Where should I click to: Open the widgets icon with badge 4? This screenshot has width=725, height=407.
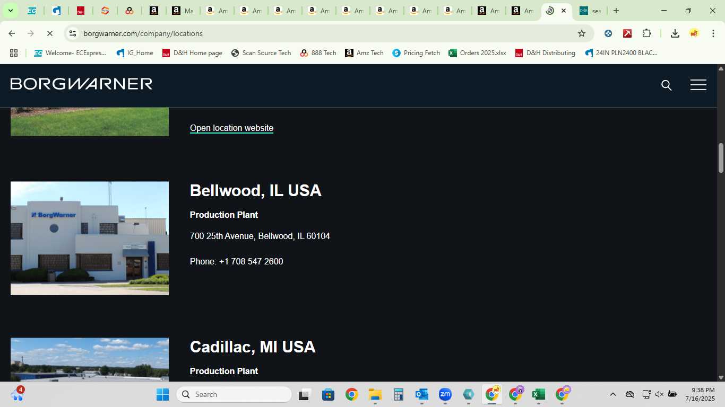pos(16,394)
